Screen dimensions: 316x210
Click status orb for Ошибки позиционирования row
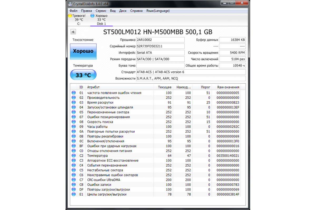[73, 117]
